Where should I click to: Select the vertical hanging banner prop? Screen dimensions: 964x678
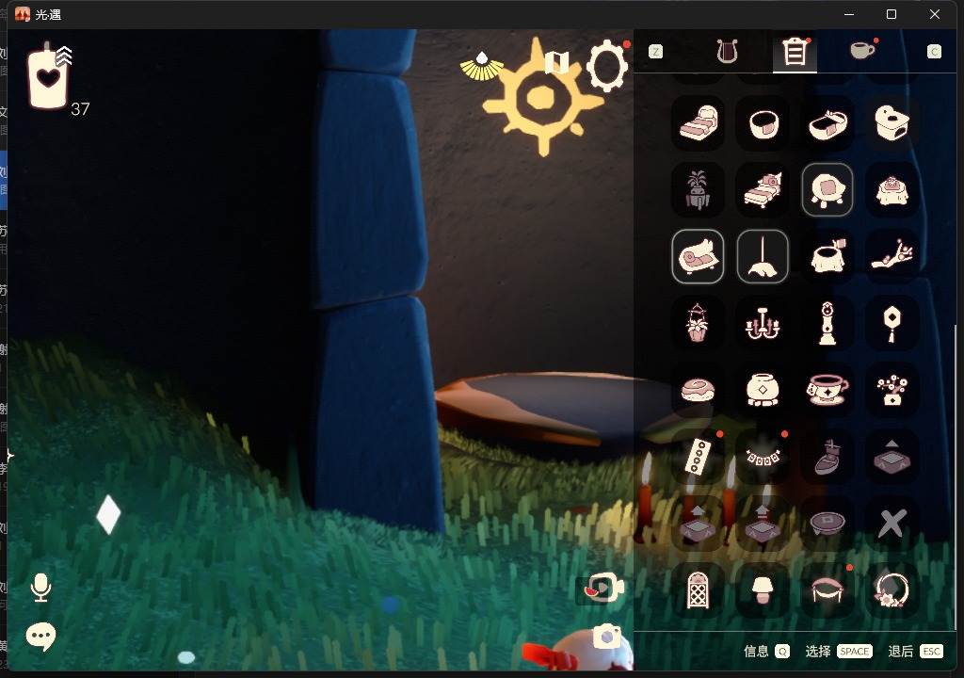pyautogui.click(x=698, y=457)
